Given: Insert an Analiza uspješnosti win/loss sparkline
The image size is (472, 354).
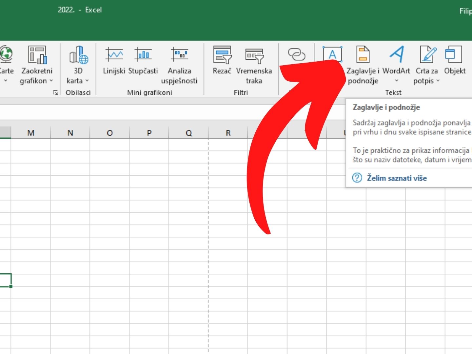Looking at the screenshot, I should tap(179, 65).
